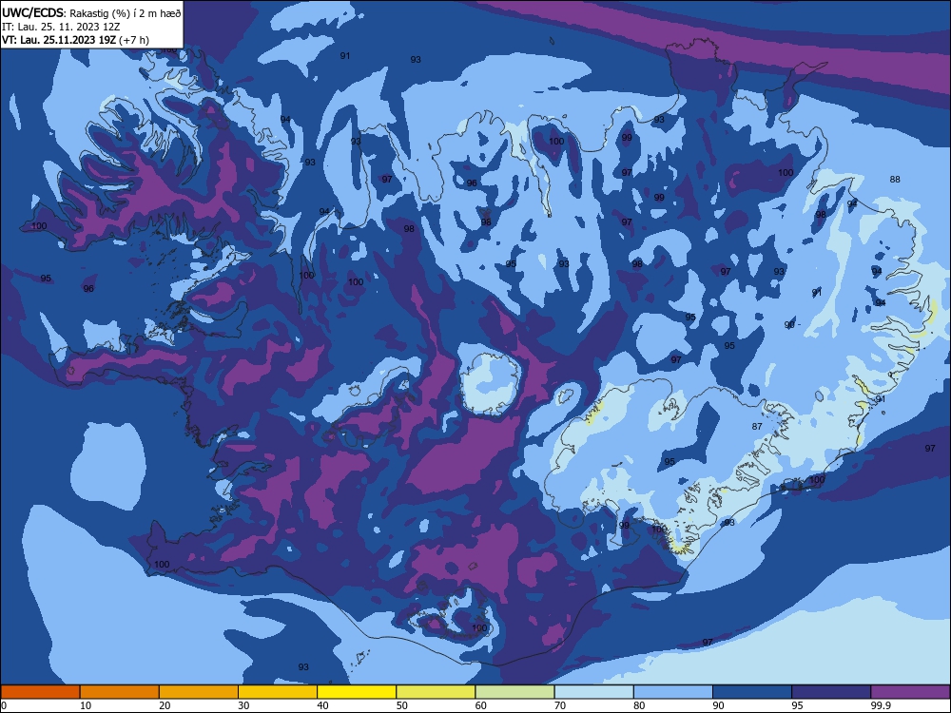951x713 pixels.
Task: Click the 87 humidity value on the map
Action: 757,426
